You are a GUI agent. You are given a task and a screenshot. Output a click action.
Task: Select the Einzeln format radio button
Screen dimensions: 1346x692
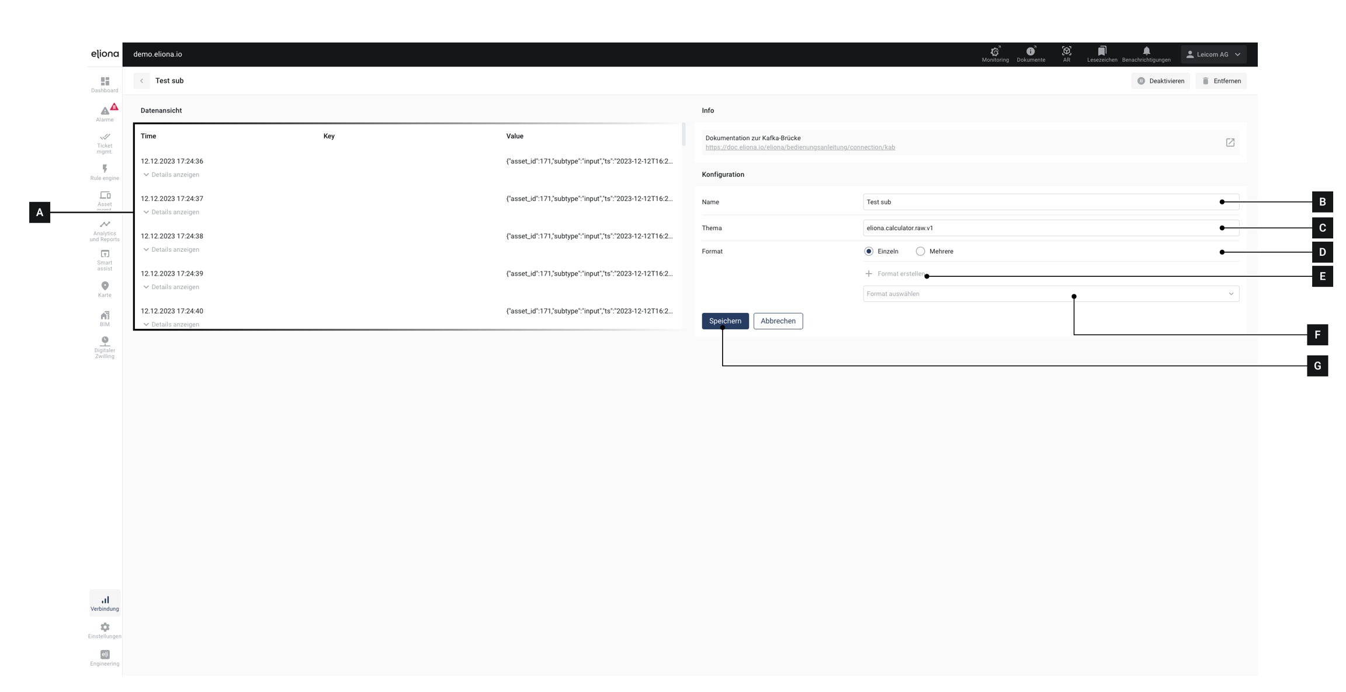coord(869,251)
